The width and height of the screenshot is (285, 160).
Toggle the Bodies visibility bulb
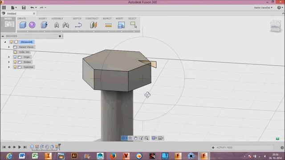[x=15, y=62]
